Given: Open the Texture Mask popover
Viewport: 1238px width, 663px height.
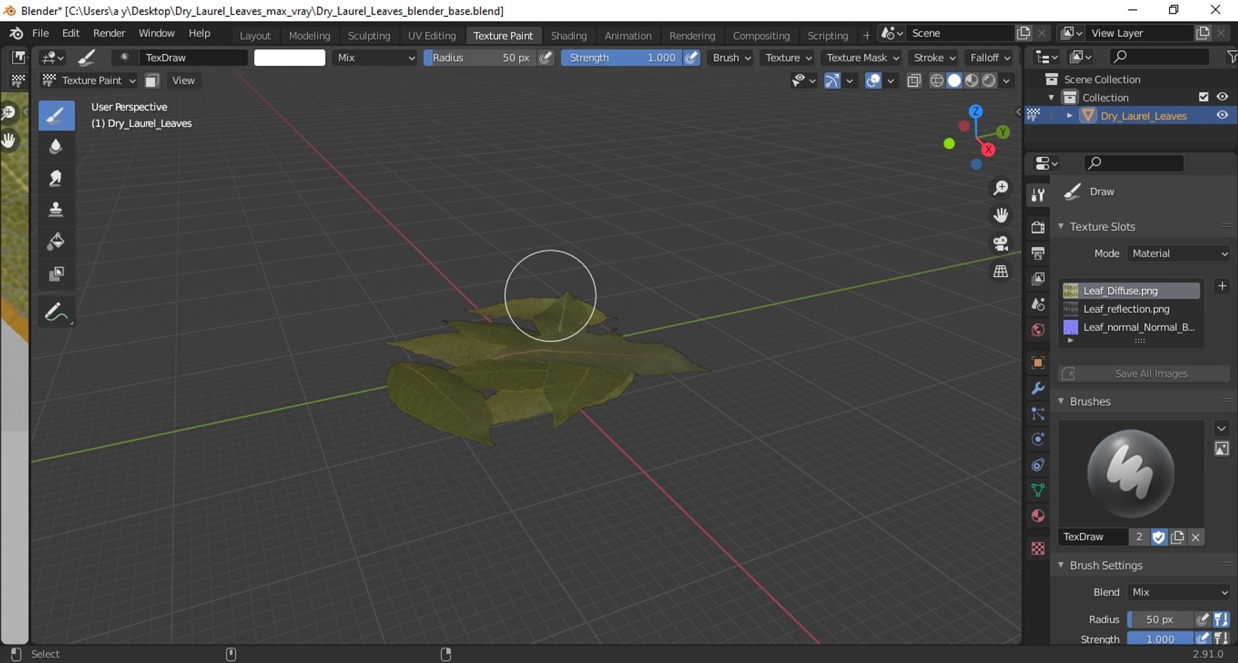Looking at the screenshot, I should (862, 57).
